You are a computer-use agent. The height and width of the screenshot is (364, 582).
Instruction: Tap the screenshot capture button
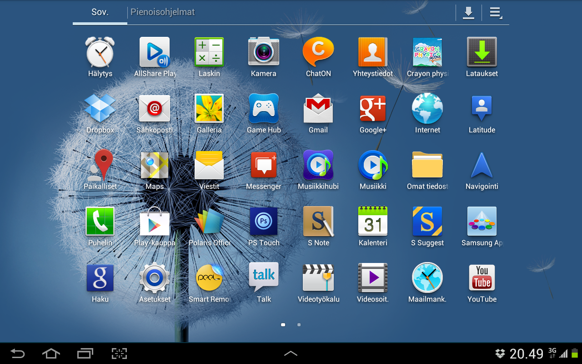(119, 353)
